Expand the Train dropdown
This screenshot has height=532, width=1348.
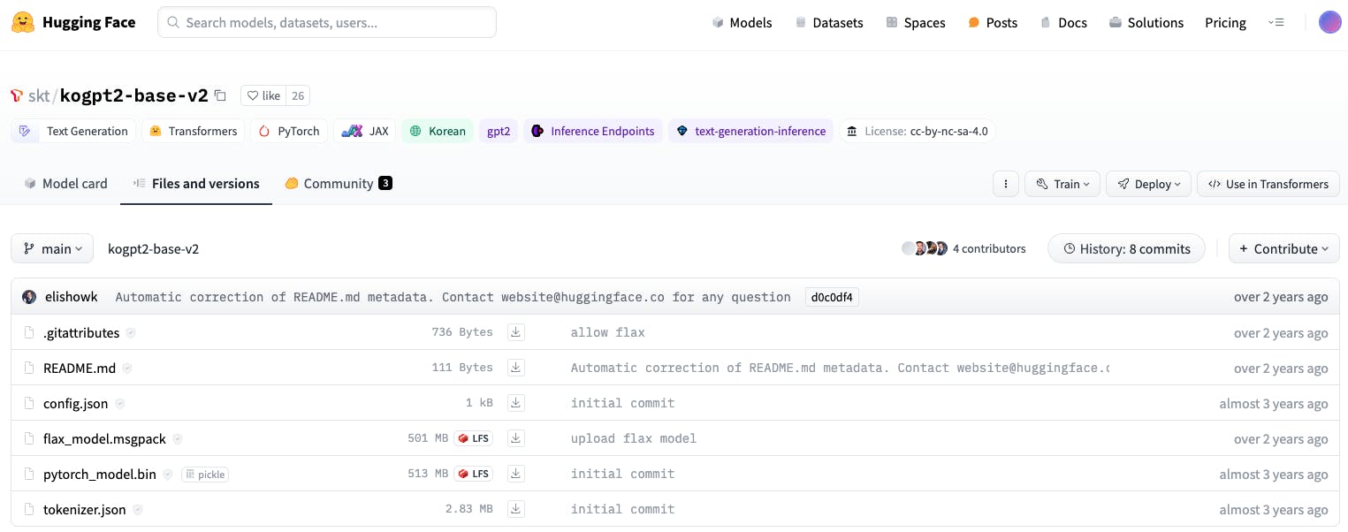[x=1062, y=184]
